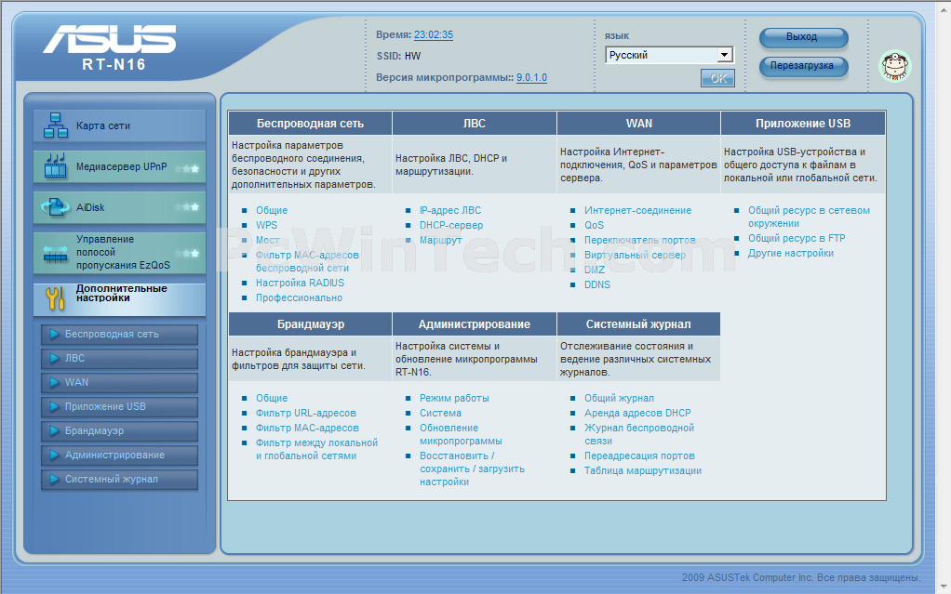Open the QoS link under WAN
The width and height of the screenshot is (951, 594).
click(595, 225)
